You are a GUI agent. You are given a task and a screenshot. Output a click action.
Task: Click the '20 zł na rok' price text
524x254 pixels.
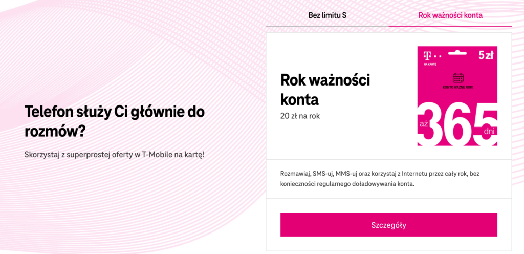point(301,116)
